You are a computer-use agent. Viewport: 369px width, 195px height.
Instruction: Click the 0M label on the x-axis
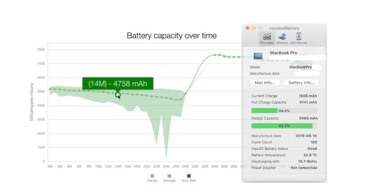[50, 166]
